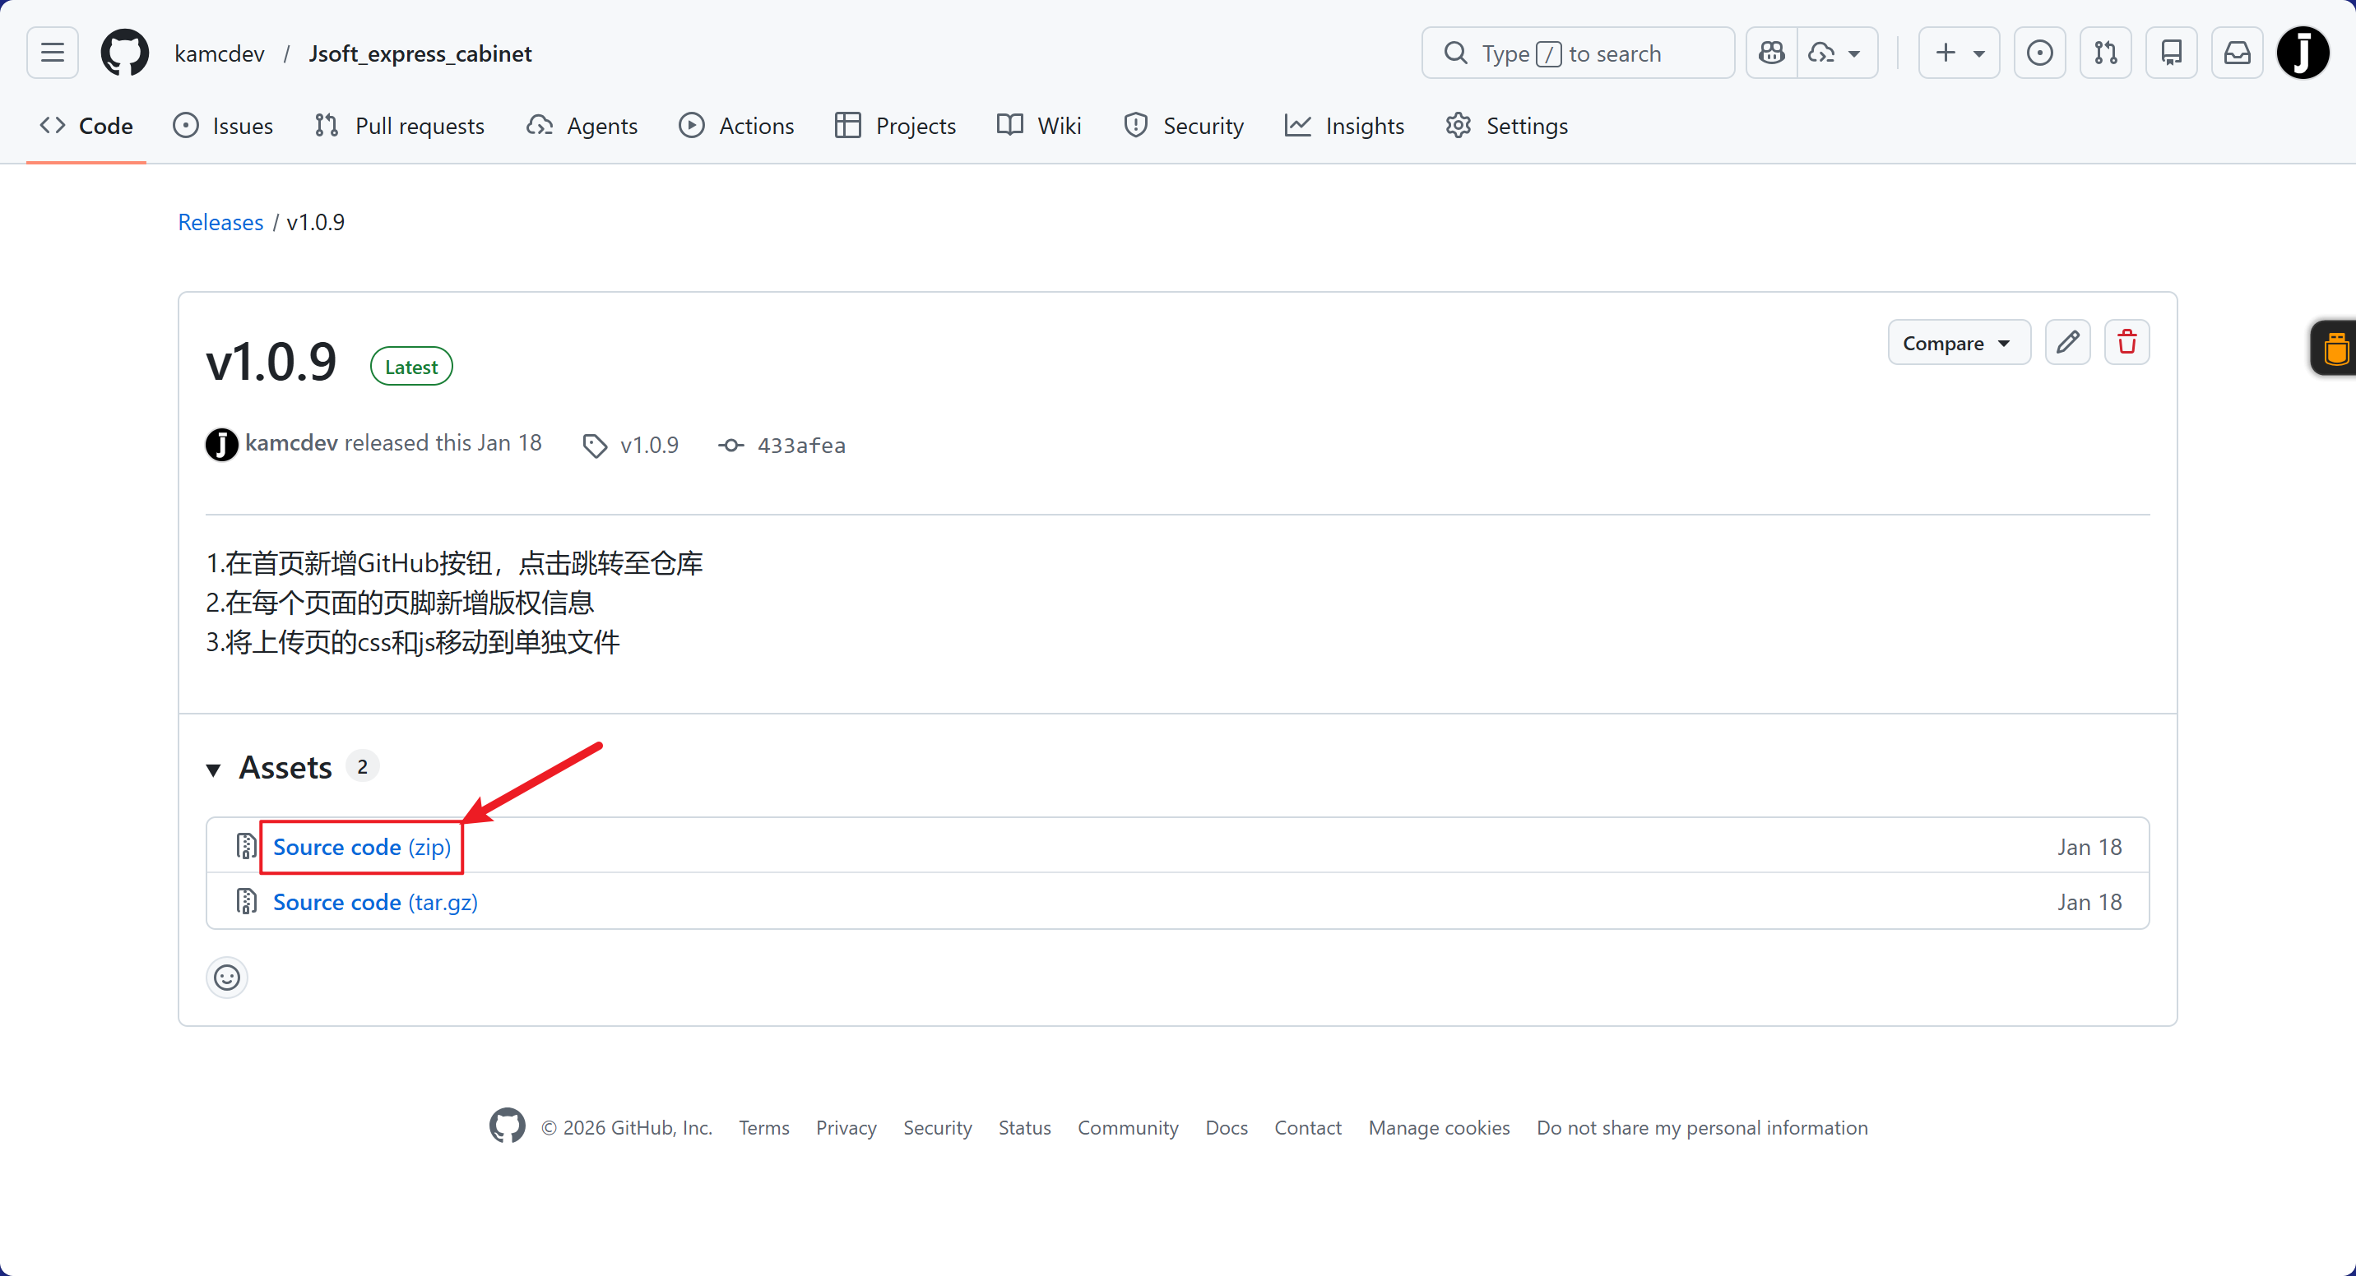Open notifications inbox icon
Image resolution: width=2356 pixels, height=1276 pixels.
click(2237, 53)
